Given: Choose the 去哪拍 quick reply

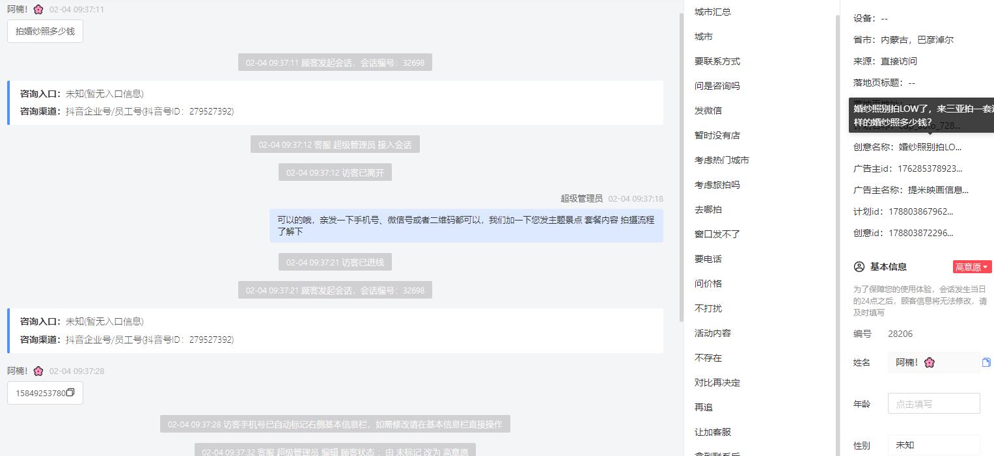Looking at the screenshot, I should pos(708,209).
